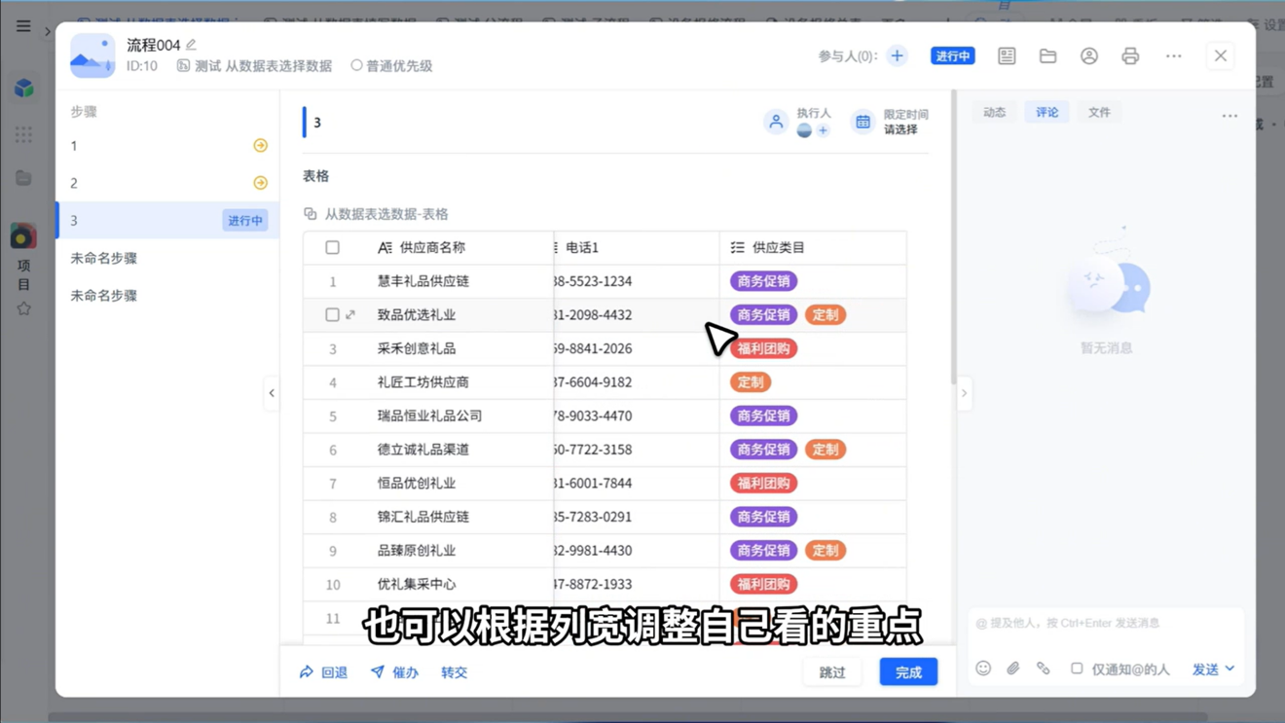Select the 普通优先级 priority option
Image resolution: width=1285 pixels, height=723 pixels.
pos(391,66)
